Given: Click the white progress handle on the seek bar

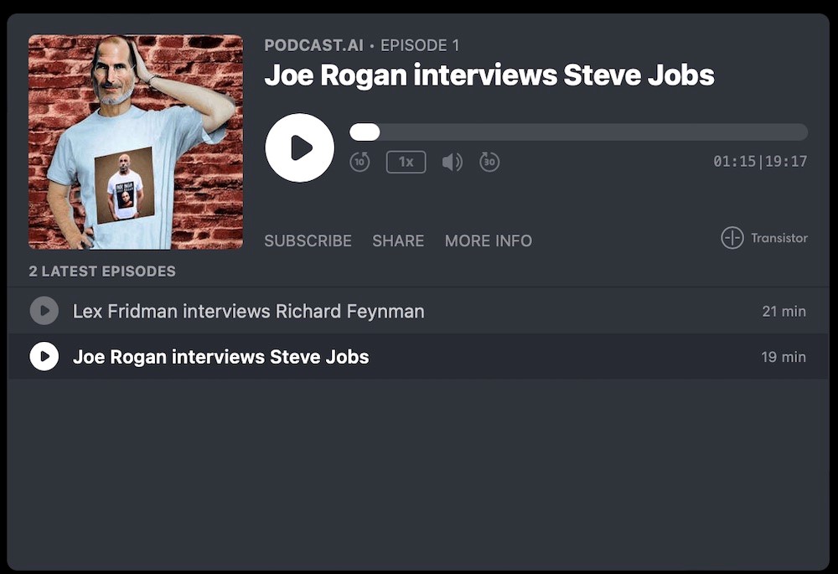Looking at the screenshot, I should [365, 132].
